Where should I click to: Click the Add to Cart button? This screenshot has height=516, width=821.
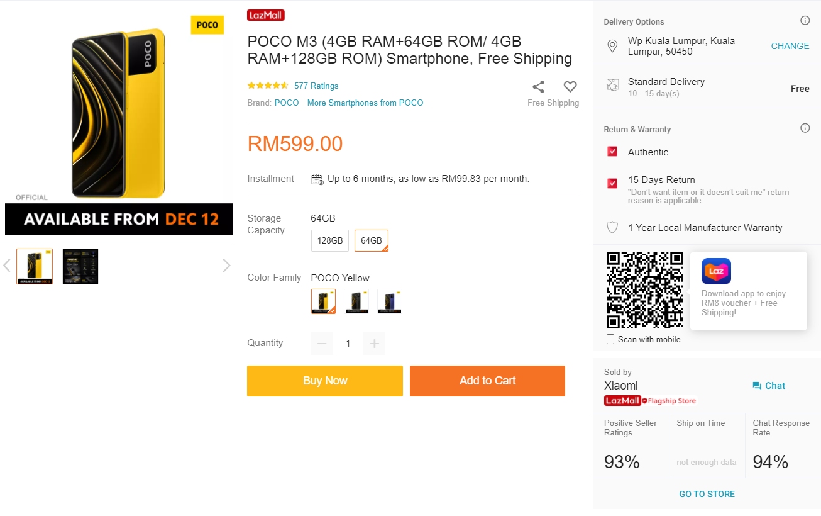(487, 381)
